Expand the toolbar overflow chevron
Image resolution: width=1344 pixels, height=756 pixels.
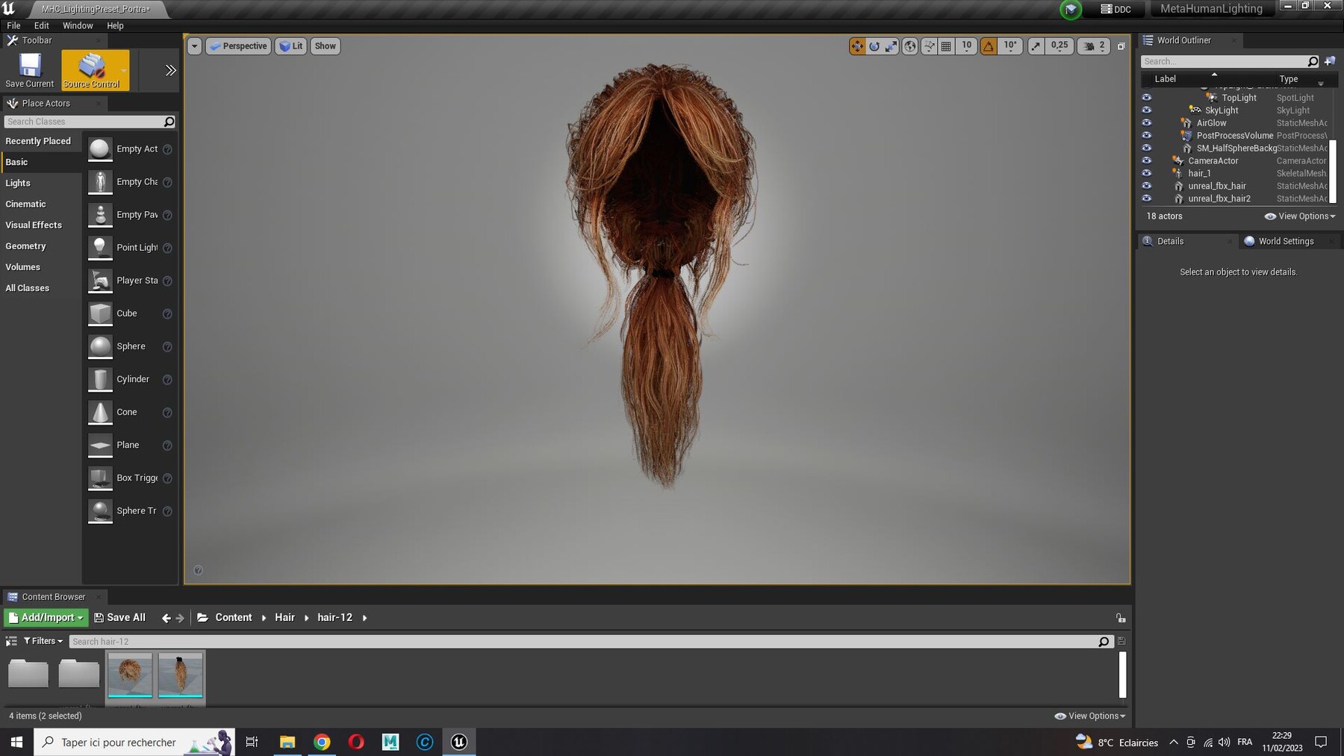170,70
